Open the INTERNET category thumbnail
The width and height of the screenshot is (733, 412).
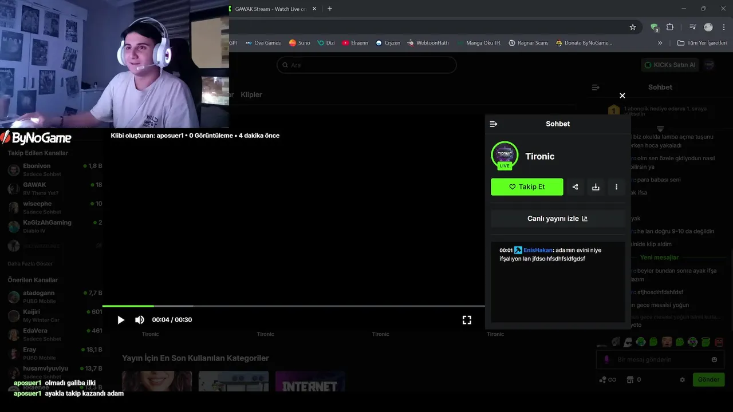(x=310, y=381)
